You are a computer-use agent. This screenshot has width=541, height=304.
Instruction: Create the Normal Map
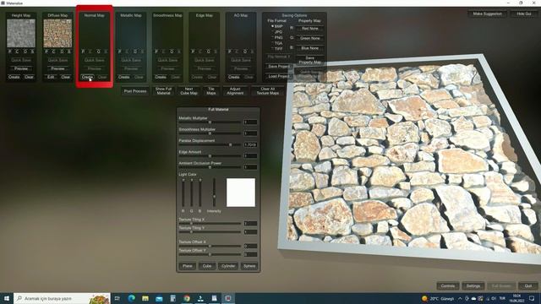[x=87, y=77]
